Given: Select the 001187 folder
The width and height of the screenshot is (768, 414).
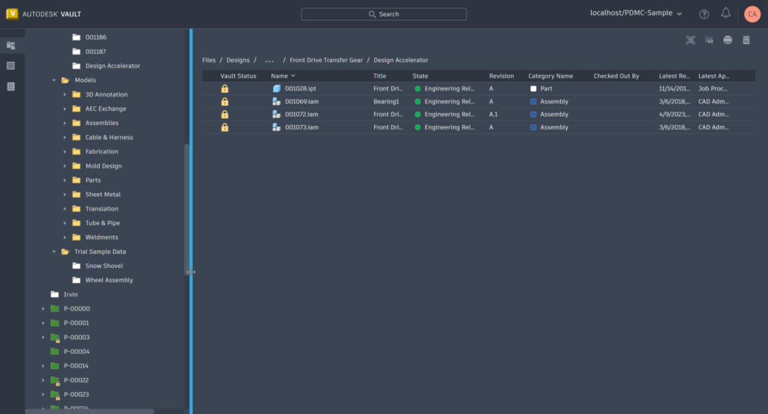Looking at the screenshot, I should 95,52.
